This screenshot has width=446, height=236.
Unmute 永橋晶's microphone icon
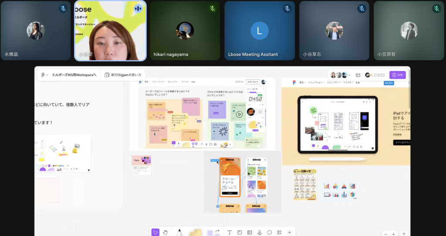(63, 8)
